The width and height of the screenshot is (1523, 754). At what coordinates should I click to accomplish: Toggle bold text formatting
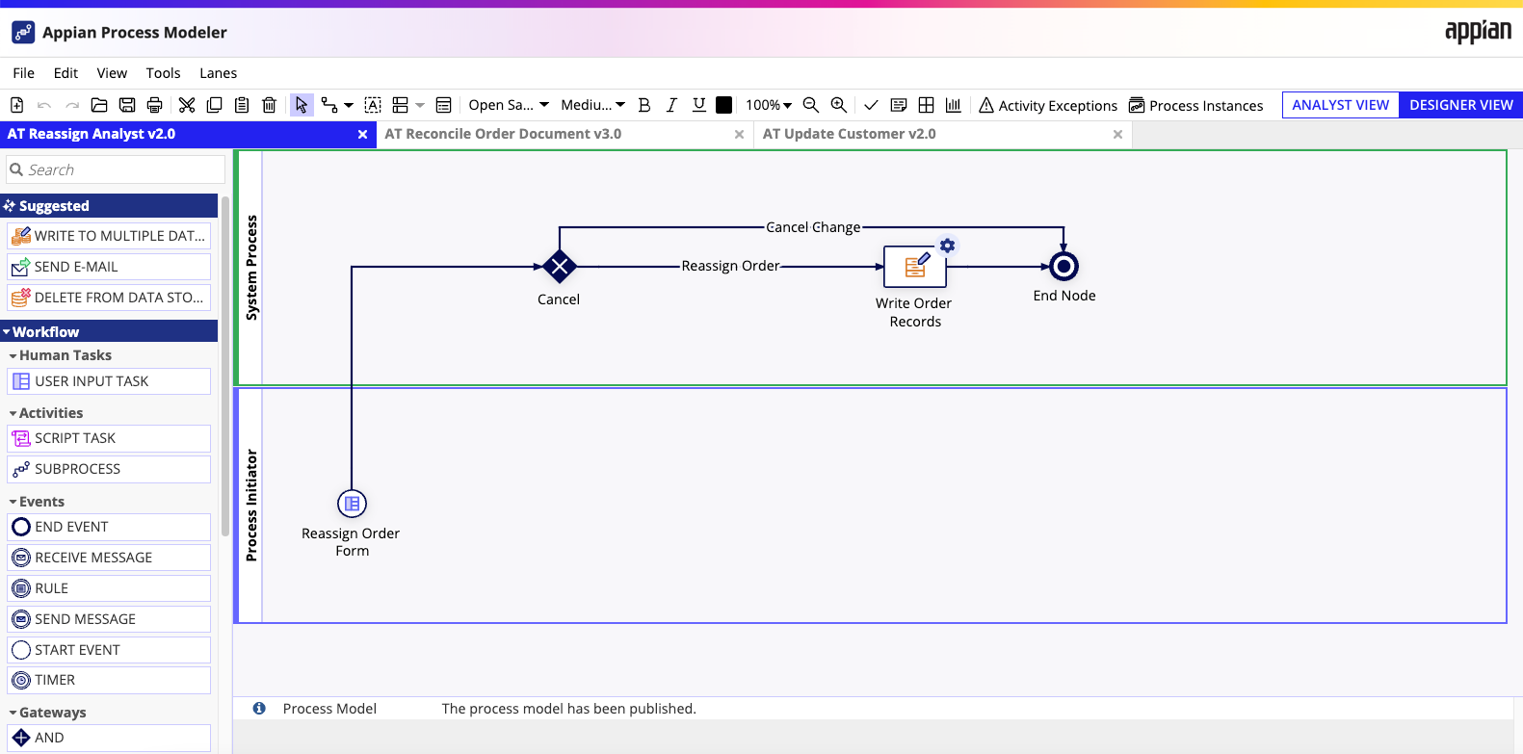[x=644, y=105]
